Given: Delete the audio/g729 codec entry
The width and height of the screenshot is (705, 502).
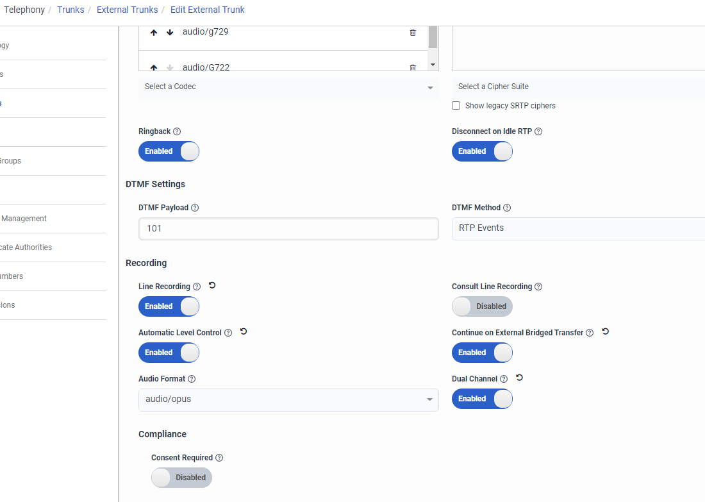Looking at the screenshot, I should 413,33.
